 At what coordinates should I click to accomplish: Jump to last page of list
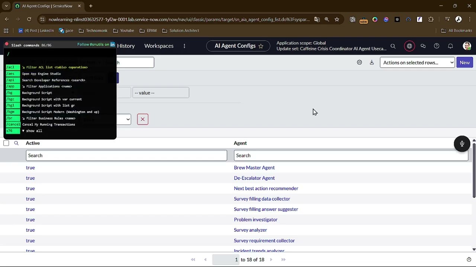[283, 260]
